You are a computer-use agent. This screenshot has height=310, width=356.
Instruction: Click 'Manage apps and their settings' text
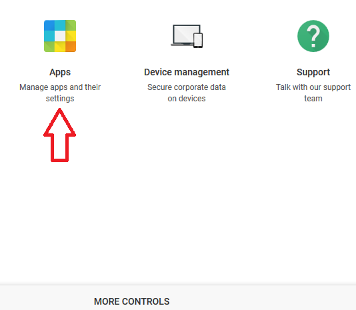click(60, 93)
